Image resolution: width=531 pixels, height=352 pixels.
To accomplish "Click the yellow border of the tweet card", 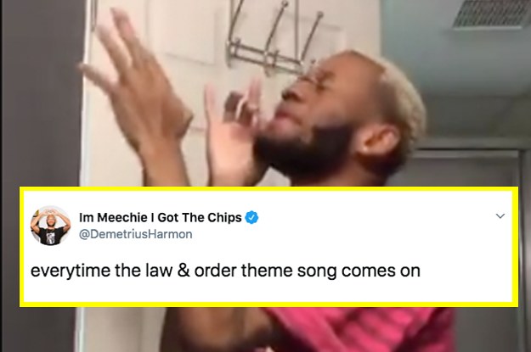I will click(268, 188).
